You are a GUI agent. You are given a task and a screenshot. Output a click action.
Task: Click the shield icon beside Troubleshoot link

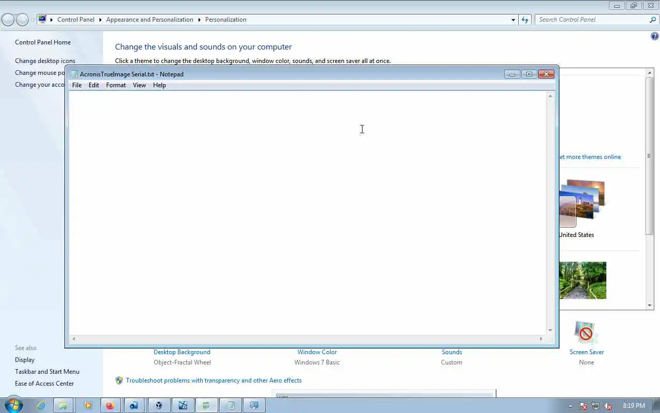(x=119, y=380)
